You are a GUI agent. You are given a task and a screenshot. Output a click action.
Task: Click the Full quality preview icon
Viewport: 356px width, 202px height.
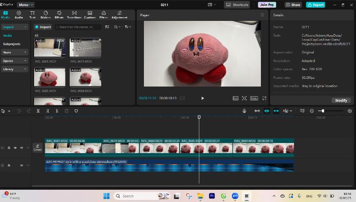coord(235,98)
